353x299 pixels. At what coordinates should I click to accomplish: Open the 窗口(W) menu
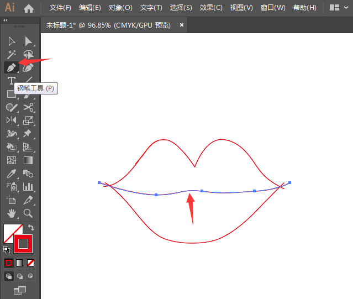click(273, 8)
